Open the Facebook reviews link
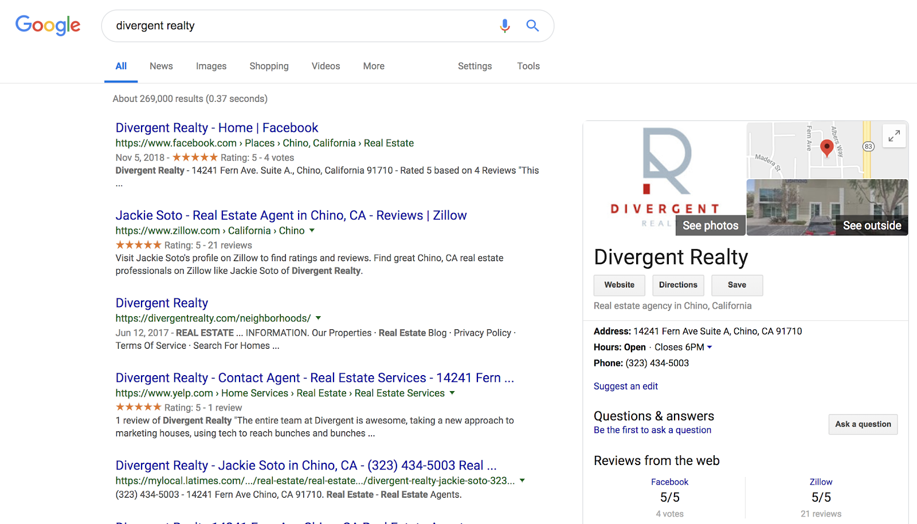The image size is (917, 524). coord(669,482)
